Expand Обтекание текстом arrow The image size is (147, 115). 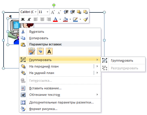click(97, 95)
